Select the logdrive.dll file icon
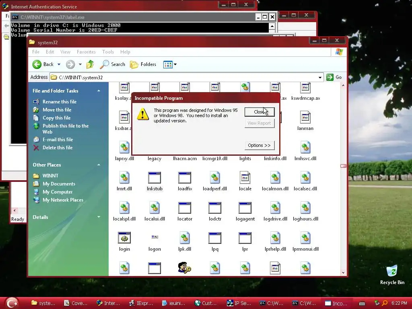This screenshot has height=309, width=412. click(275, 208)
